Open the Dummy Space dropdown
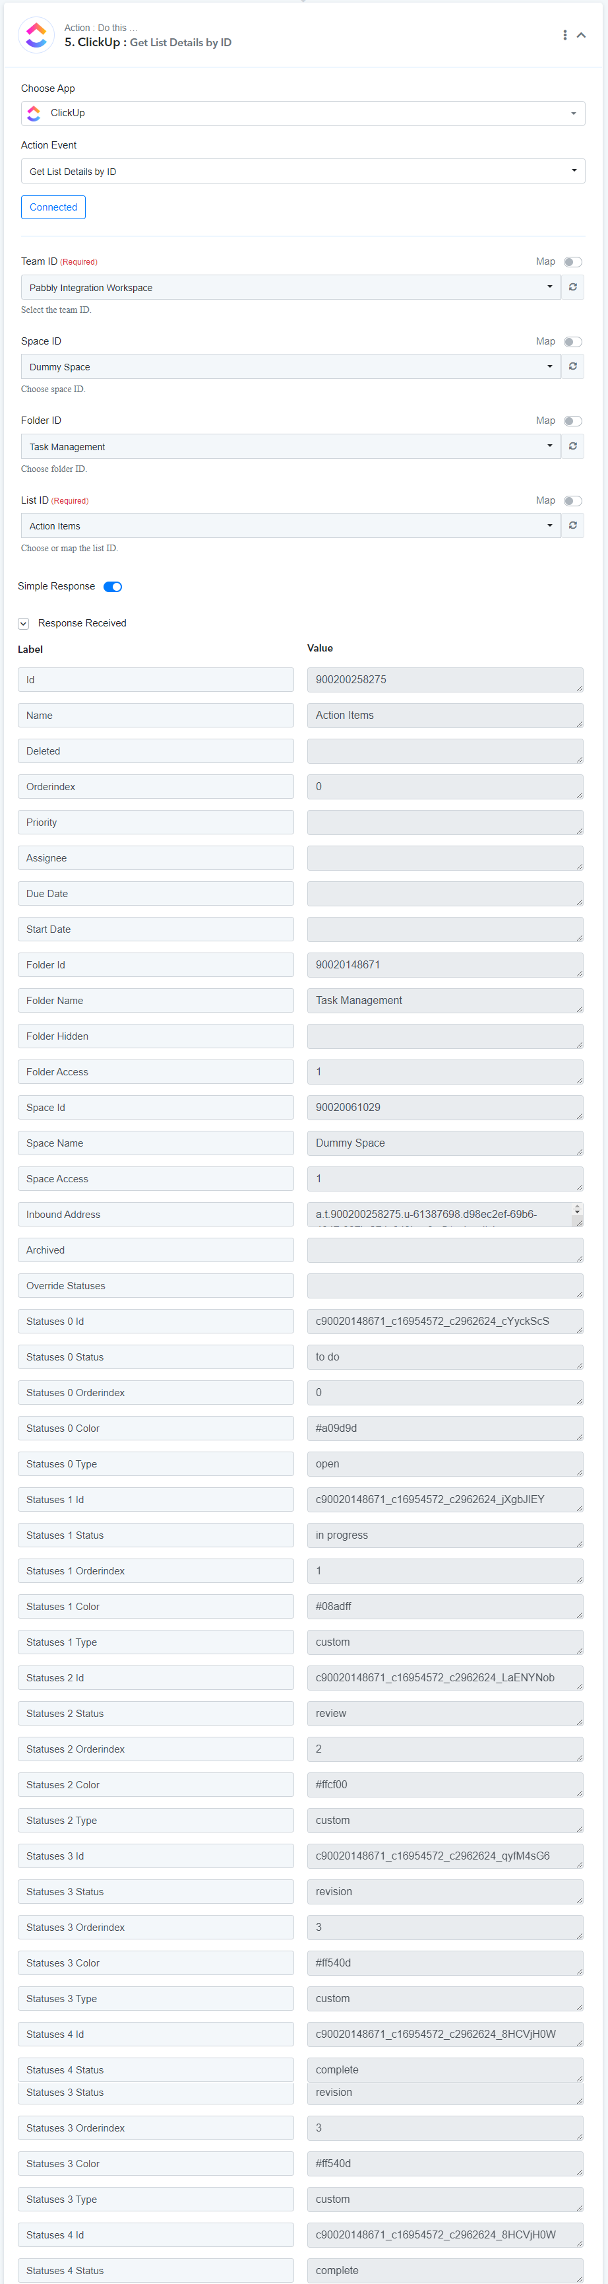 pos(291,366)
